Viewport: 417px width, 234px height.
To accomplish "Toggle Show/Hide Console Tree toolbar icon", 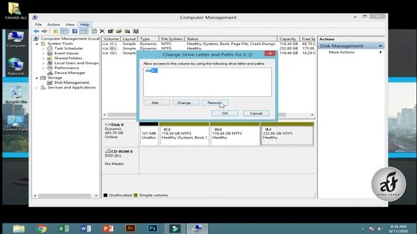I will pyautogui.click(x=65, y=31).
